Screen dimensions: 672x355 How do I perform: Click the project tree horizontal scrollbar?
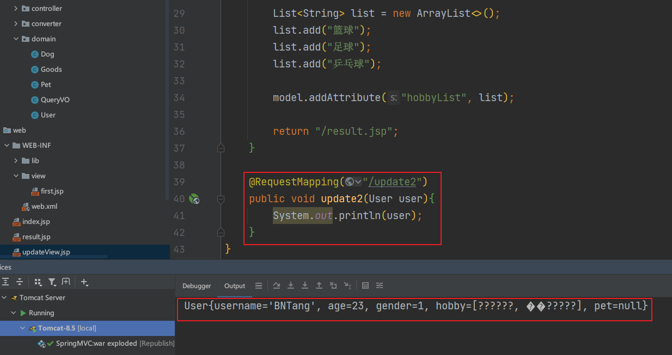coord(53,257)
